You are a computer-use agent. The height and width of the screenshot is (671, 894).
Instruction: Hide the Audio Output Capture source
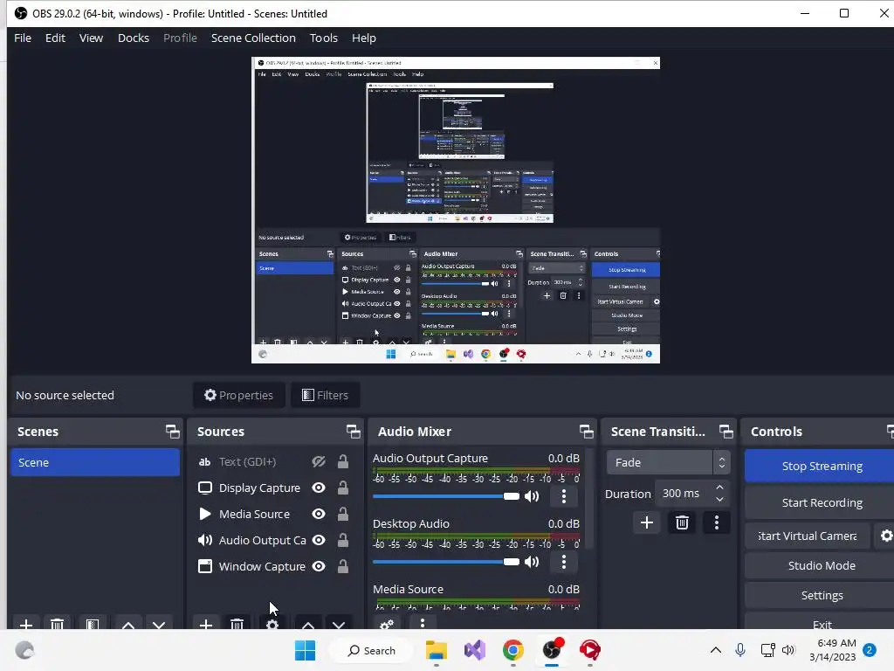click(319, 540)
